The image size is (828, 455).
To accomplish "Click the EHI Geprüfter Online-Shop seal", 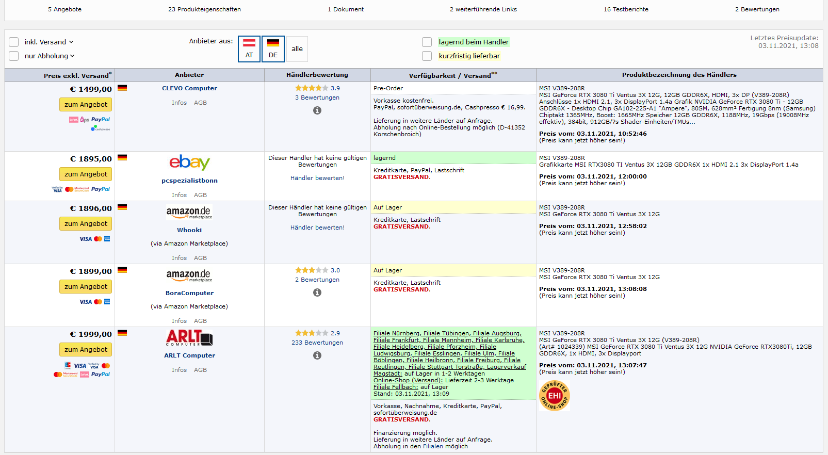I will click(x=555, y=396).
